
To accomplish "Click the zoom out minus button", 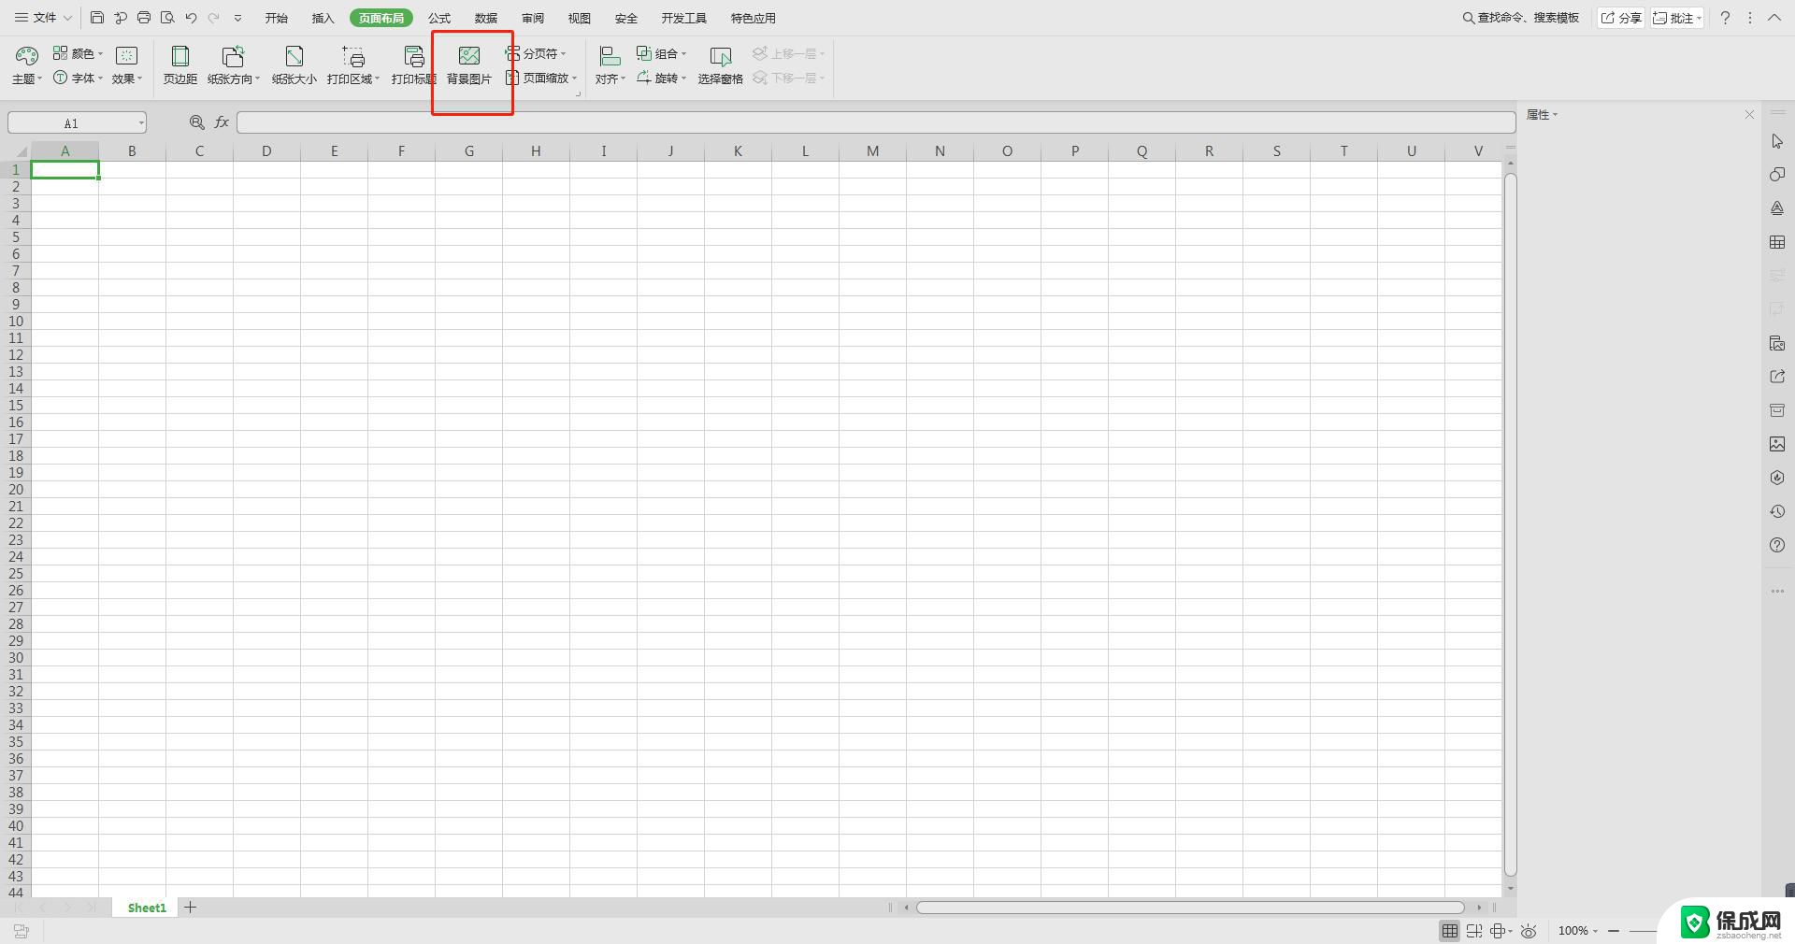I will (1614, 931).
